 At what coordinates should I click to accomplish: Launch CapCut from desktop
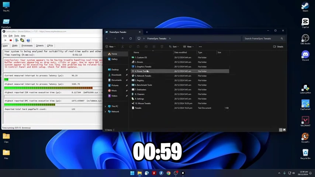pos(305,23)
